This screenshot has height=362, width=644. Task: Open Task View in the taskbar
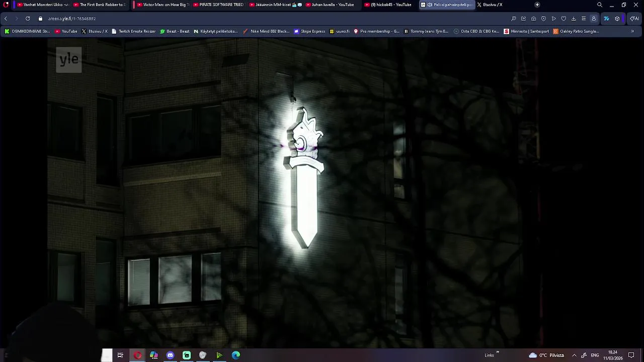[120, 355]
